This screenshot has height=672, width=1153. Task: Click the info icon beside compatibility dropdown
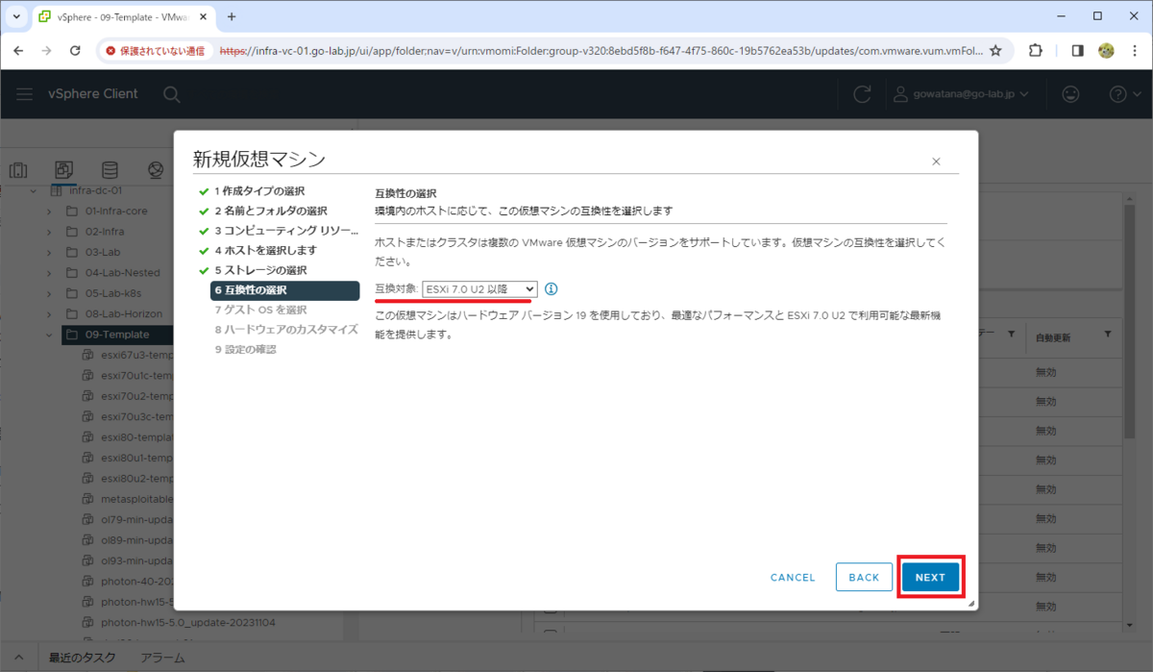click(x=552, y=288)
